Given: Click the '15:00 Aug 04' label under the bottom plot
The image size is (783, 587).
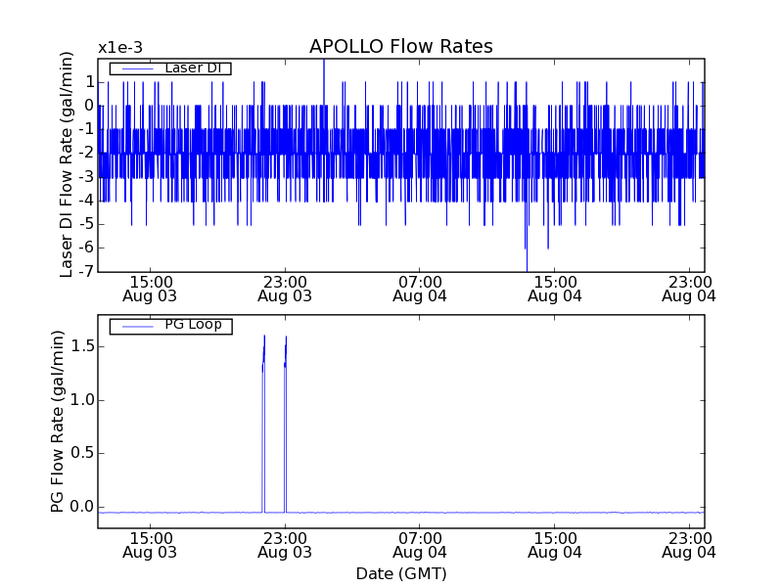Looking at the screenshot, I should click(555, 546).
